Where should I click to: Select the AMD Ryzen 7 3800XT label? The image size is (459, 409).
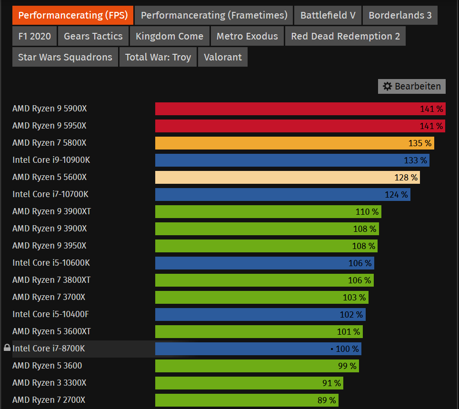coord(51,280)
